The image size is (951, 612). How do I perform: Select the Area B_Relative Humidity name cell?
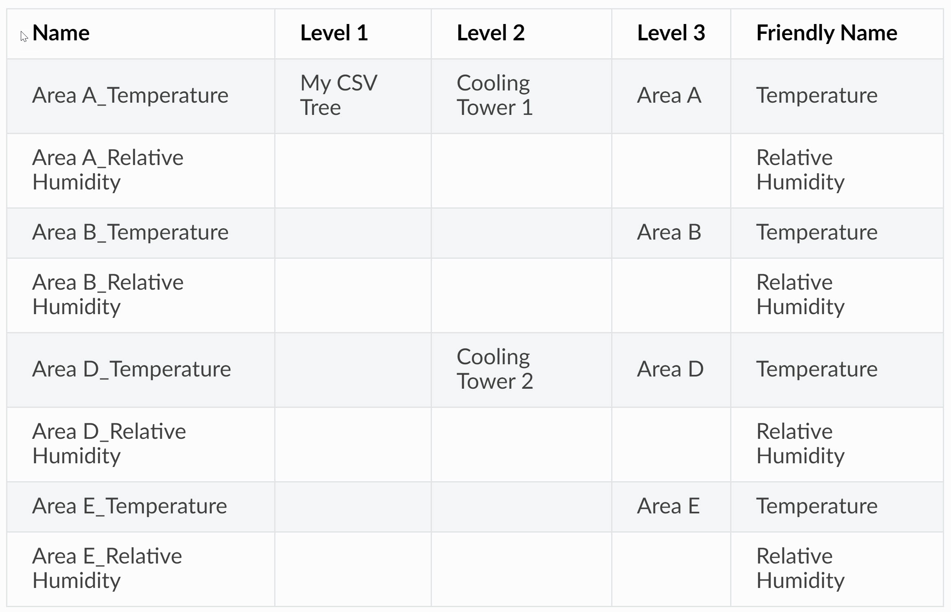[141, 295]
